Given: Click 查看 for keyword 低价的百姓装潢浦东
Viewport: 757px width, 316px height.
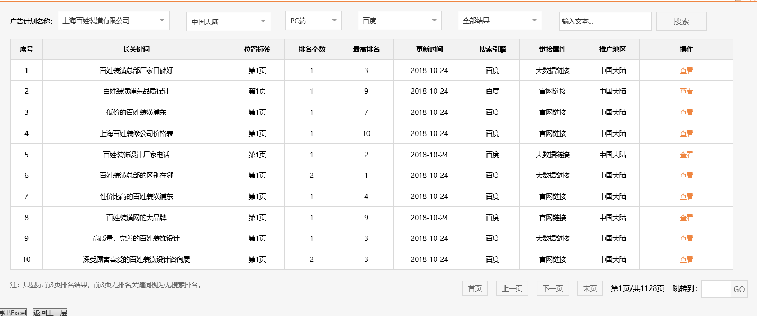Looking at the screenshot, I should click(x=686, y=112).
